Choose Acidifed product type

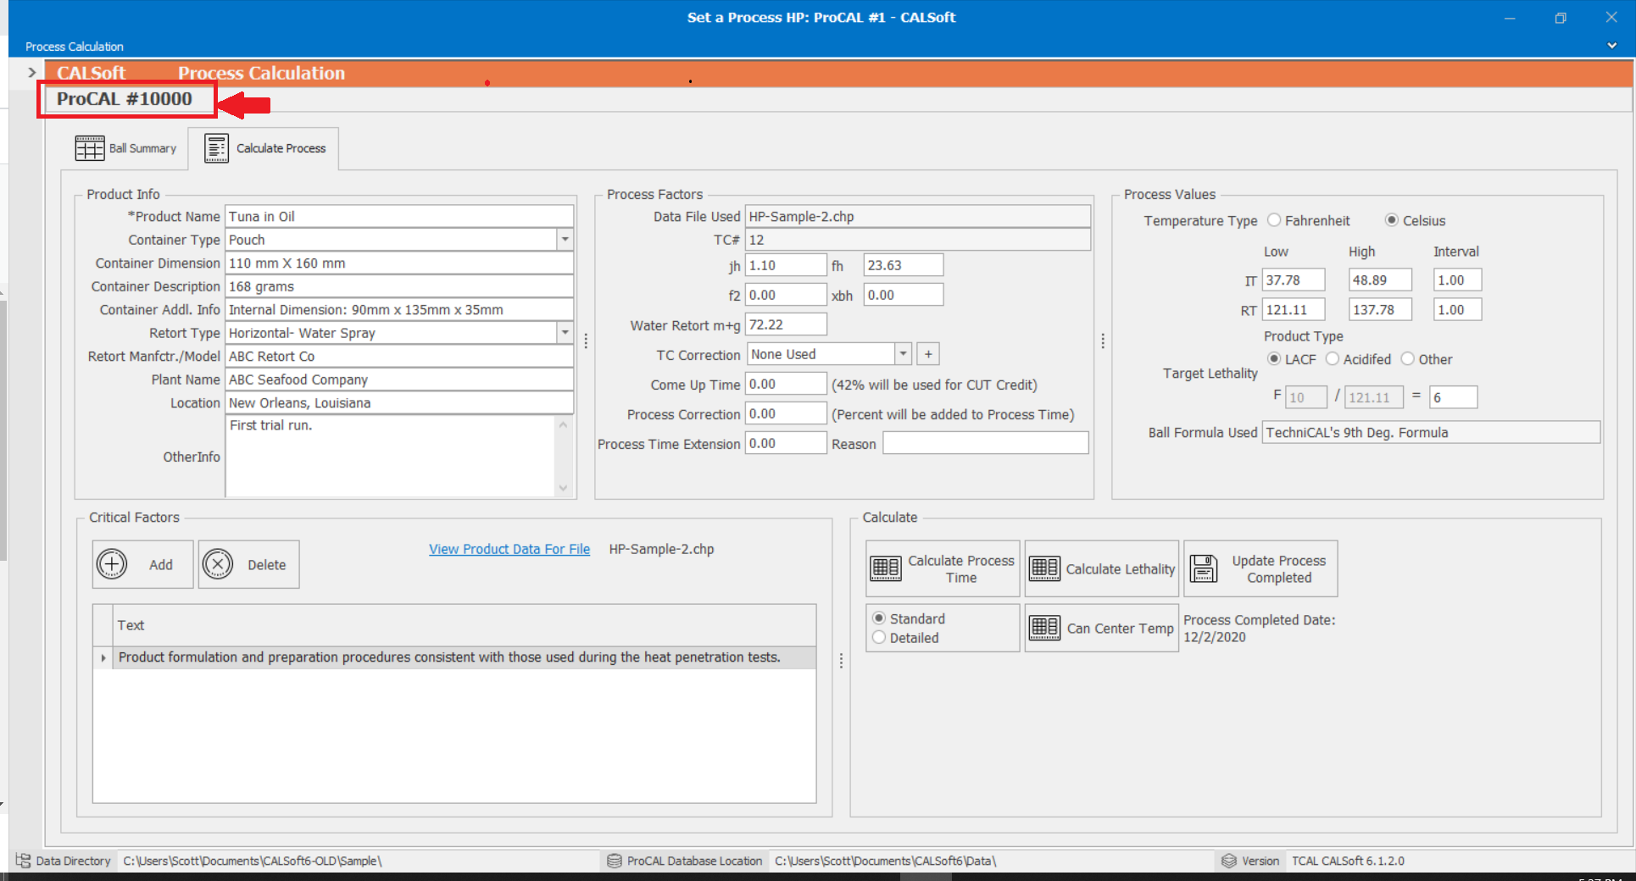[x=1333, y=359]
